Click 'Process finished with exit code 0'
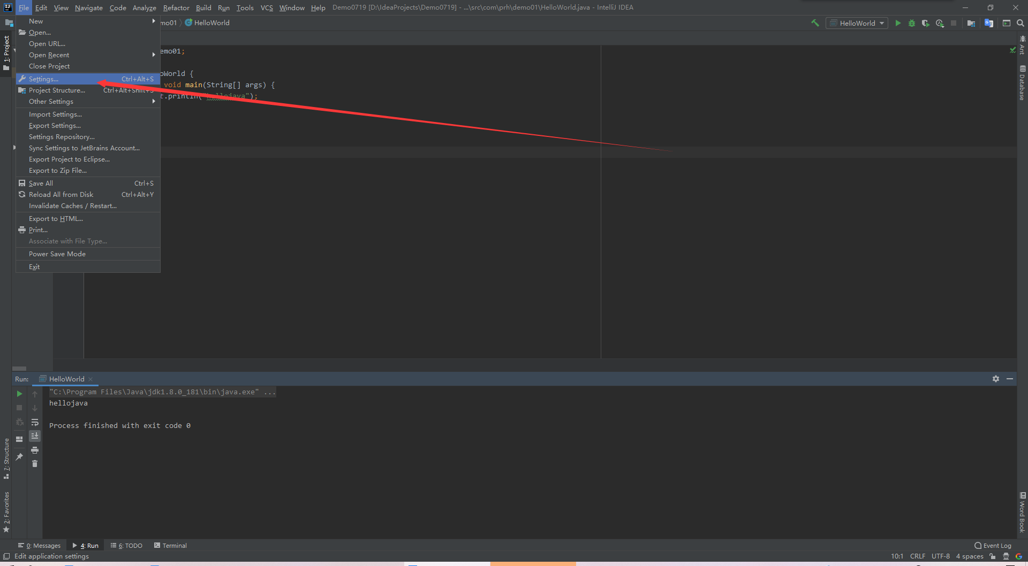This screenshot has height=566, width=1028. pyautogui.click(x=120, y=426)
